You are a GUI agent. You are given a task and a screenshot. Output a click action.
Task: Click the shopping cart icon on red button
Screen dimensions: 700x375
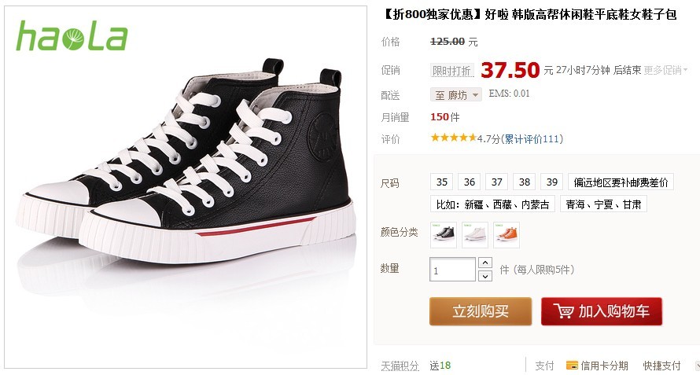click(563, 311)
